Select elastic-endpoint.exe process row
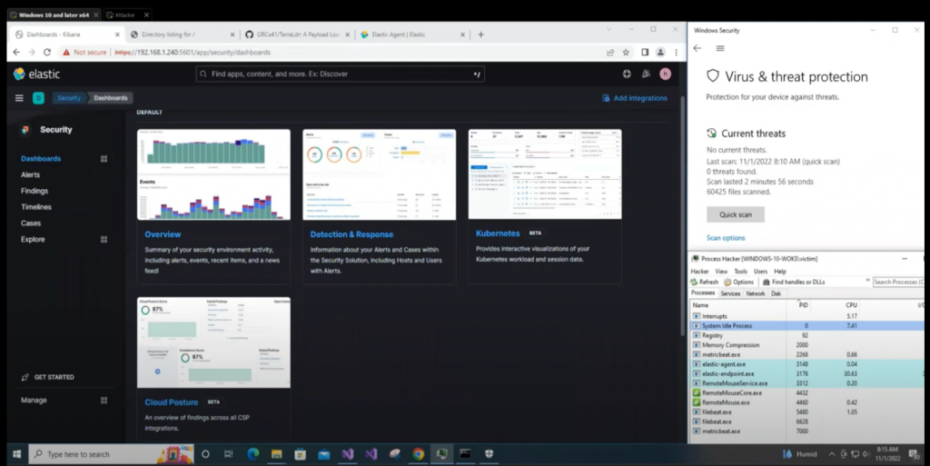The image size is (930, 466). point(807,373)
